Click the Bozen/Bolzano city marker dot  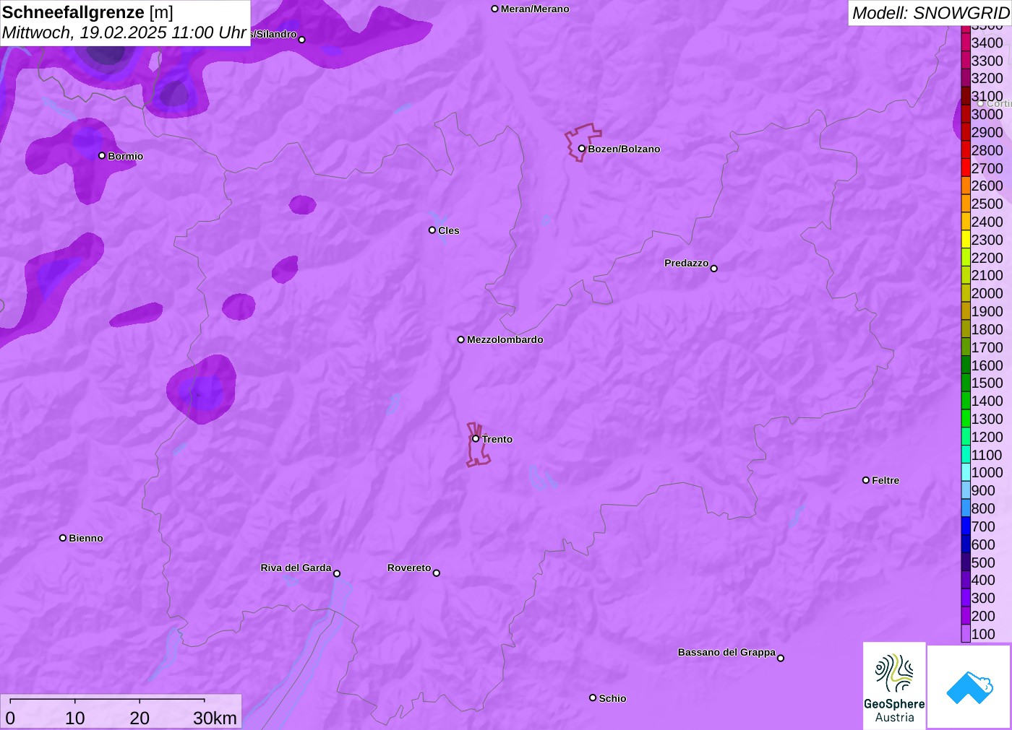pos(581,149)
